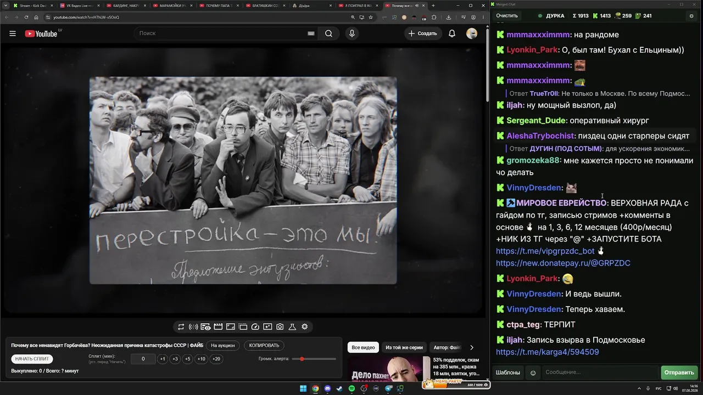703x395 pixels.
Task: Open Spotify from the taskbar
Action: tap(351, 389)
